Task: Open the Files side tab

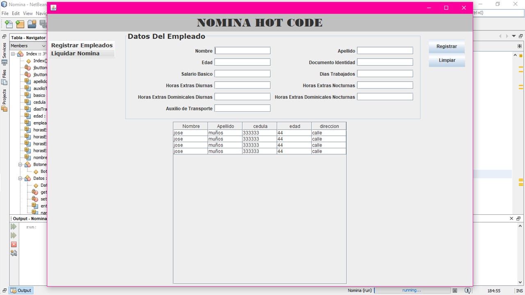Action: 5,77
